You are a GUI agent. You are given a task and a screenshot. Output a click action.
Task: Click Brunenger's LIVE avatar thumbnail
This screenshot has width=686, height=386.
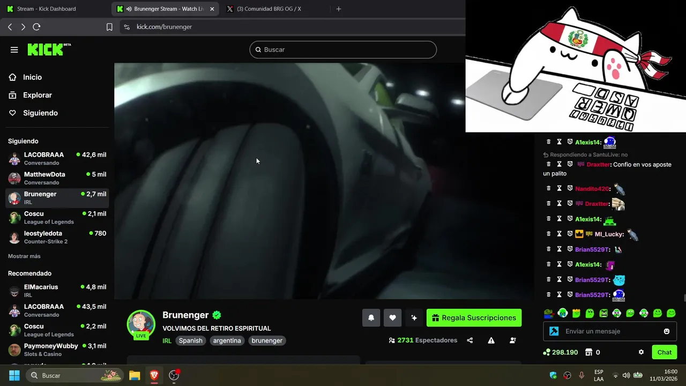coord(141,324)
